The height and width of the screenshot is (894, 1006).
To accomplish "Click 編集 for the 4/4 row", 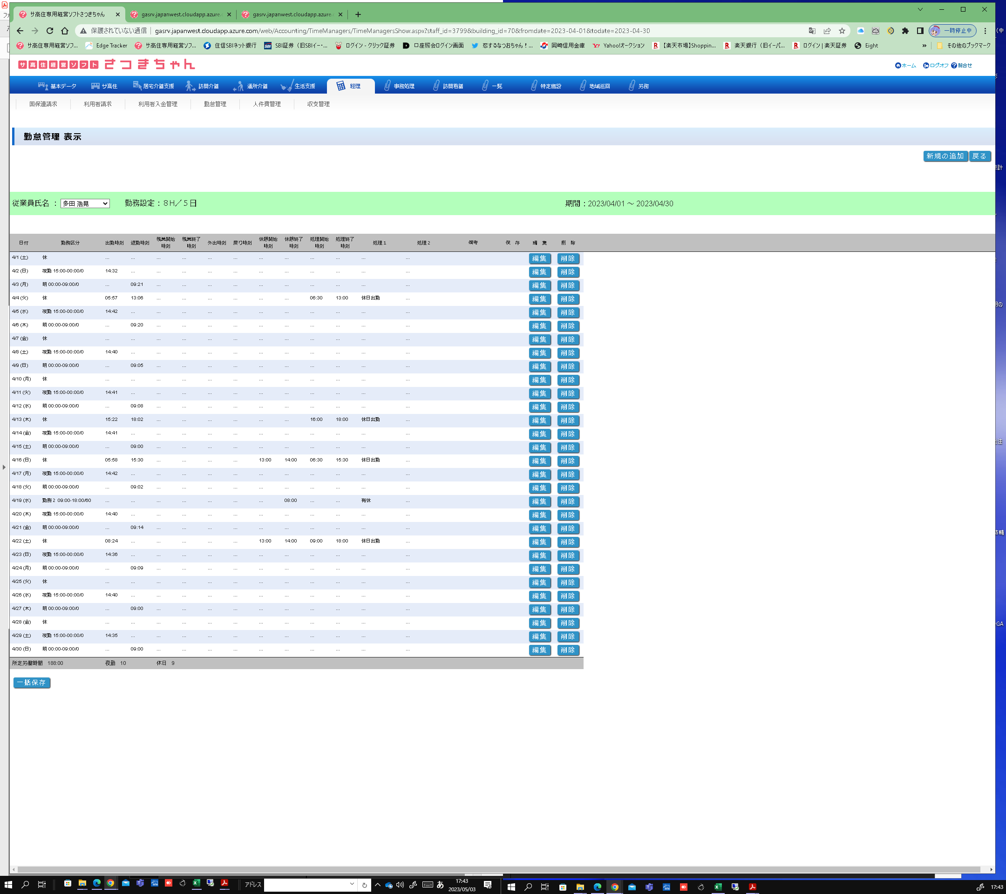I will coord(539,299).
